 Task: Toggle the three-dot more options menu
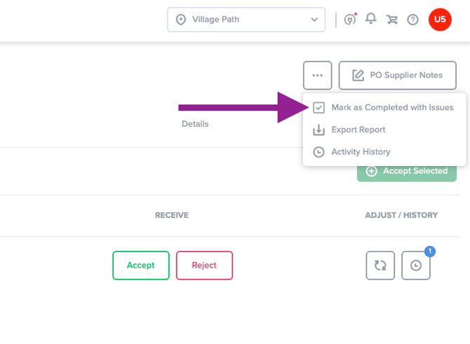[318, 76]
